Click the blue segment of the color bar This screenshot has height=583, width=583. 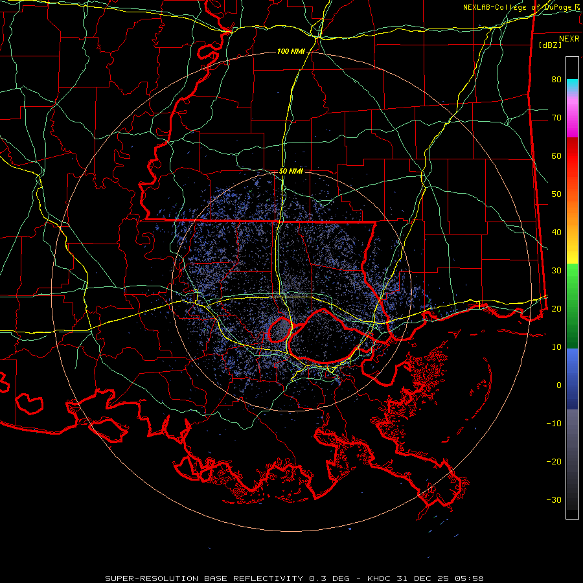point(572,378)
